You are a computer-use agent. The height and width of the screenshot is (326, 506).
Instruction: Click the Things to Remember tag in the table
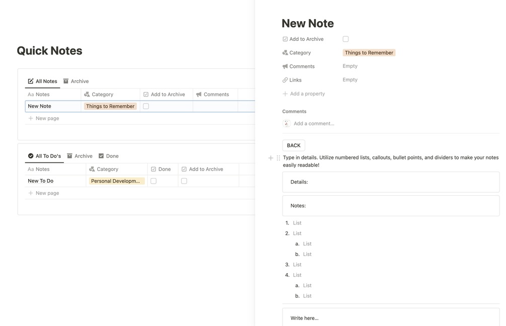pos(110,106)
